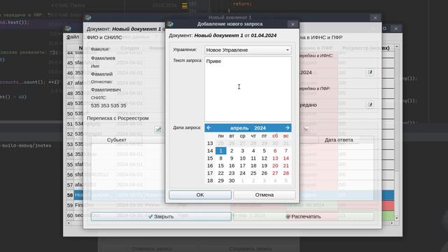Click greyed-out May 5 in calendar
Image resolution: width=448 pixels, height=252 pixels.
286,181
